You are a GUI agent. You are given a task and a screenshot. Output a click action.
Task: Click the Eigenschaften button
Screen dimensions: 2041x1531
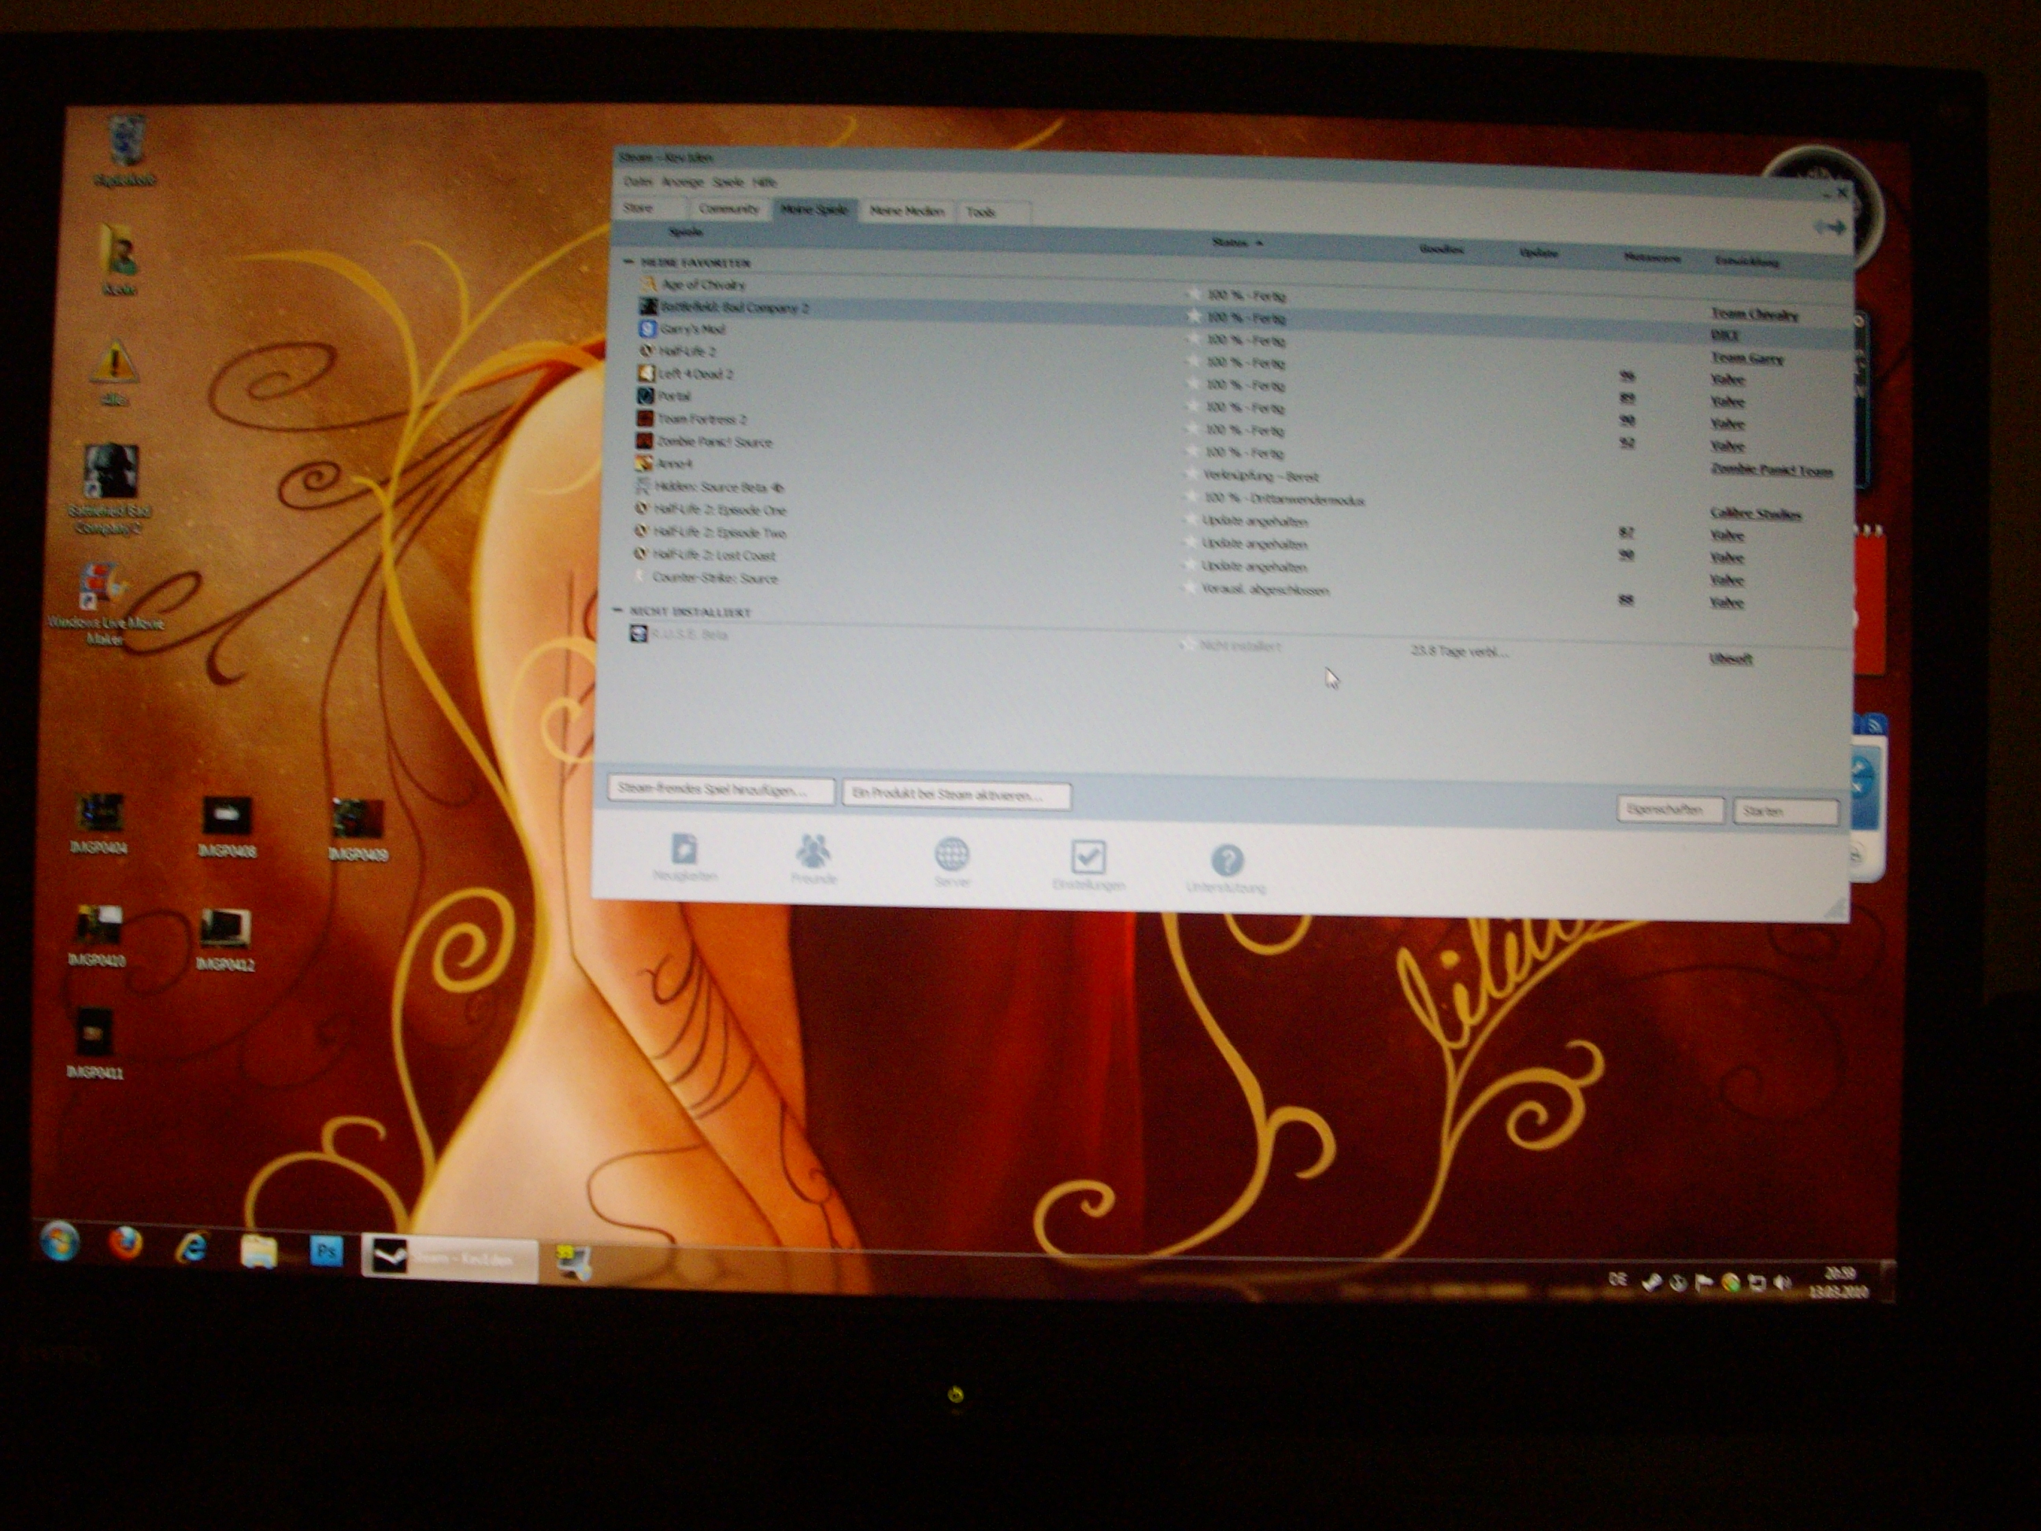[x=1671, y=810]
